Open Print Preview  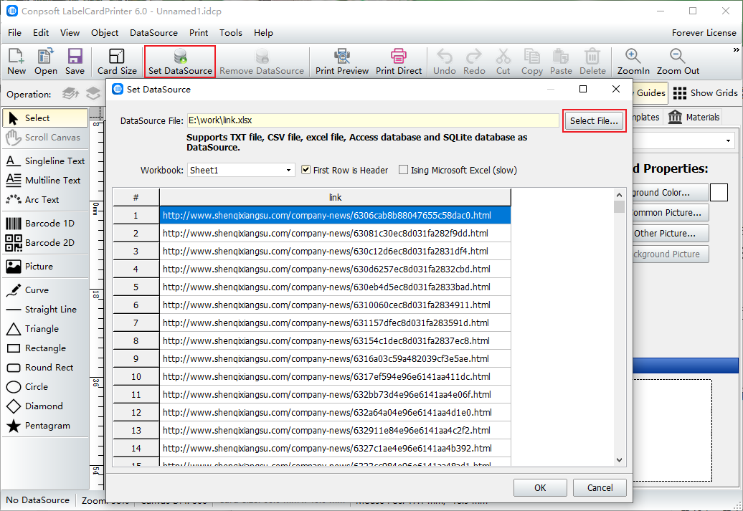(x=342, y=61)
